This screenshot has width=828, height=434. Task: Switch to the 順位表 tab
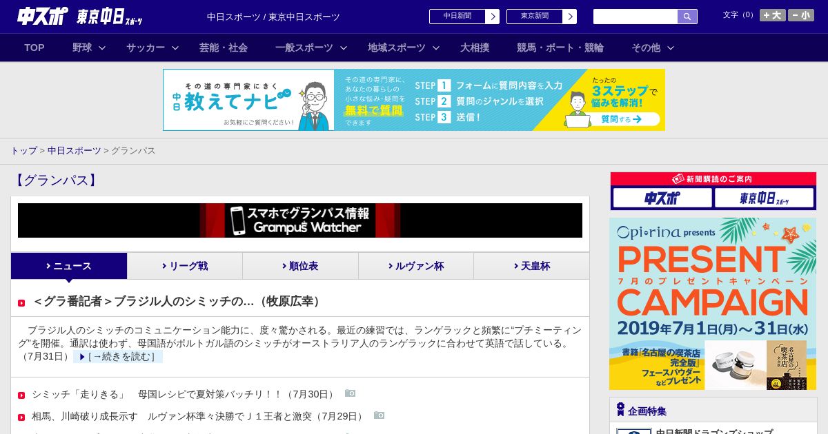[x=300, y=266]
